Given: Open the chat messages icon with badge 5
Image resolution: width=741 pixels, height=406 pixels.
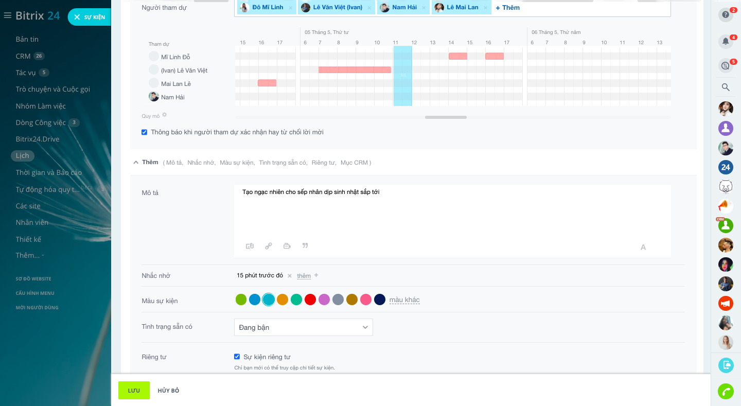Looking at the screenshot, I should point(726,66).
